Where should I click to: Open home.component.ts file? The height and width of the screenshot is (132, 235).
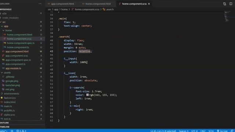[18, 47]
